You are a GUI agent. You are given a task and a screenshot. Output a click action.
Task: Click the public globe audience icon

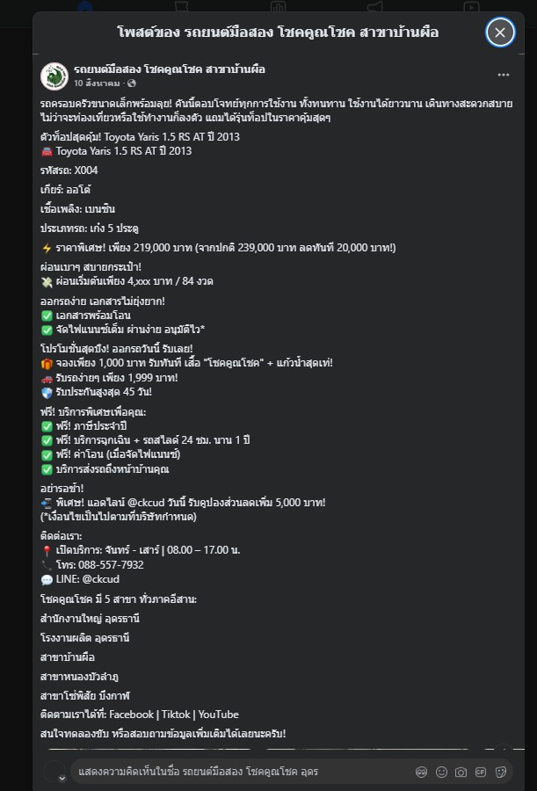[132, 83]
